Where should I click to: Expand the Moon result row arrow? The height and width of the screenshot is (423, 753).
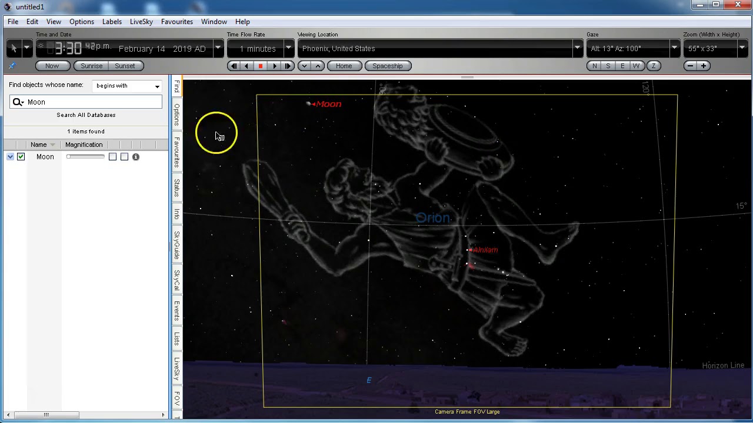click(x=10, y=157)
